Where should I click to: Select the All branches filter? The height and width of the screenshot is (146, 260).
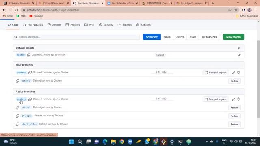point(209,37)
